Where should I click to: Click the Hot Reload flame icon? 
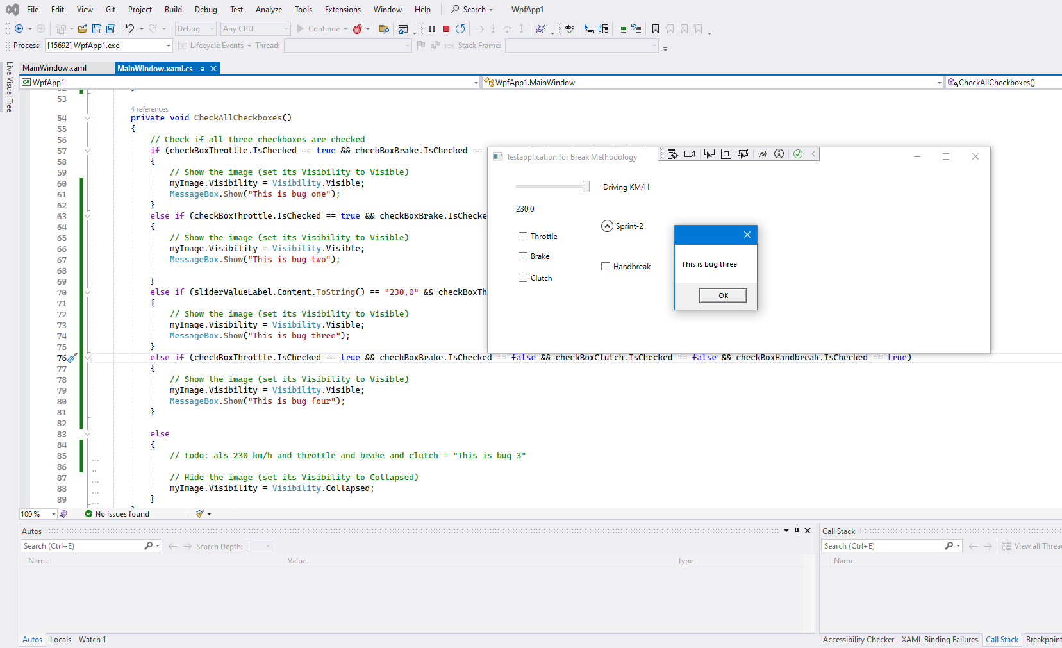click(x=358, y=29)
